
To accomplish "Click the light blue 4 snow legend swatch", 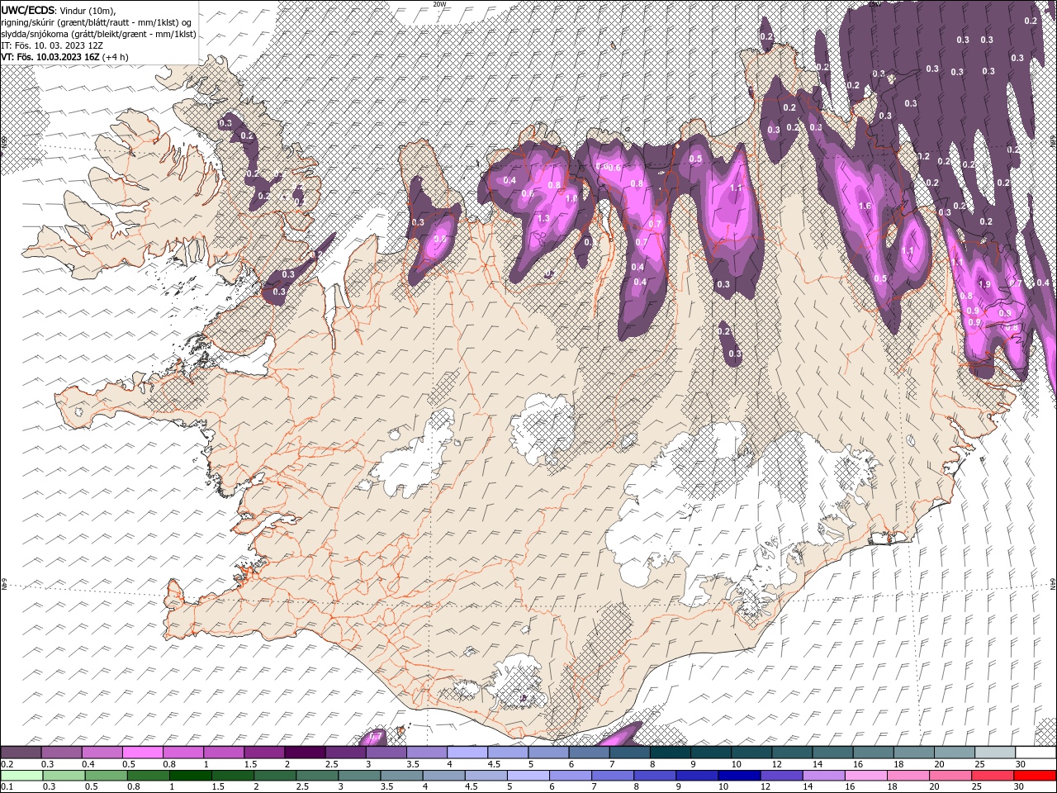I will 467,753.
